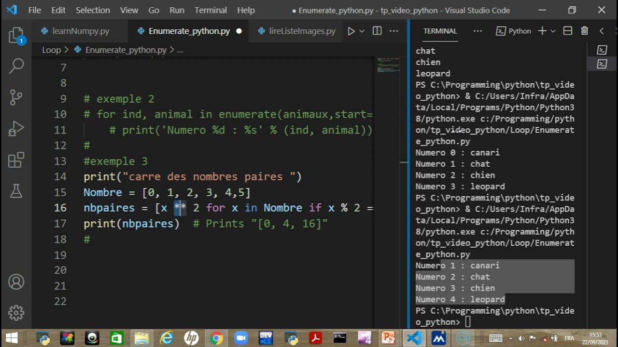Image resolution: width=618 pixels, height=347 pixels.
Task: Click terminal output 'Numero 0 : canari'
Action: tap(458, 152)
